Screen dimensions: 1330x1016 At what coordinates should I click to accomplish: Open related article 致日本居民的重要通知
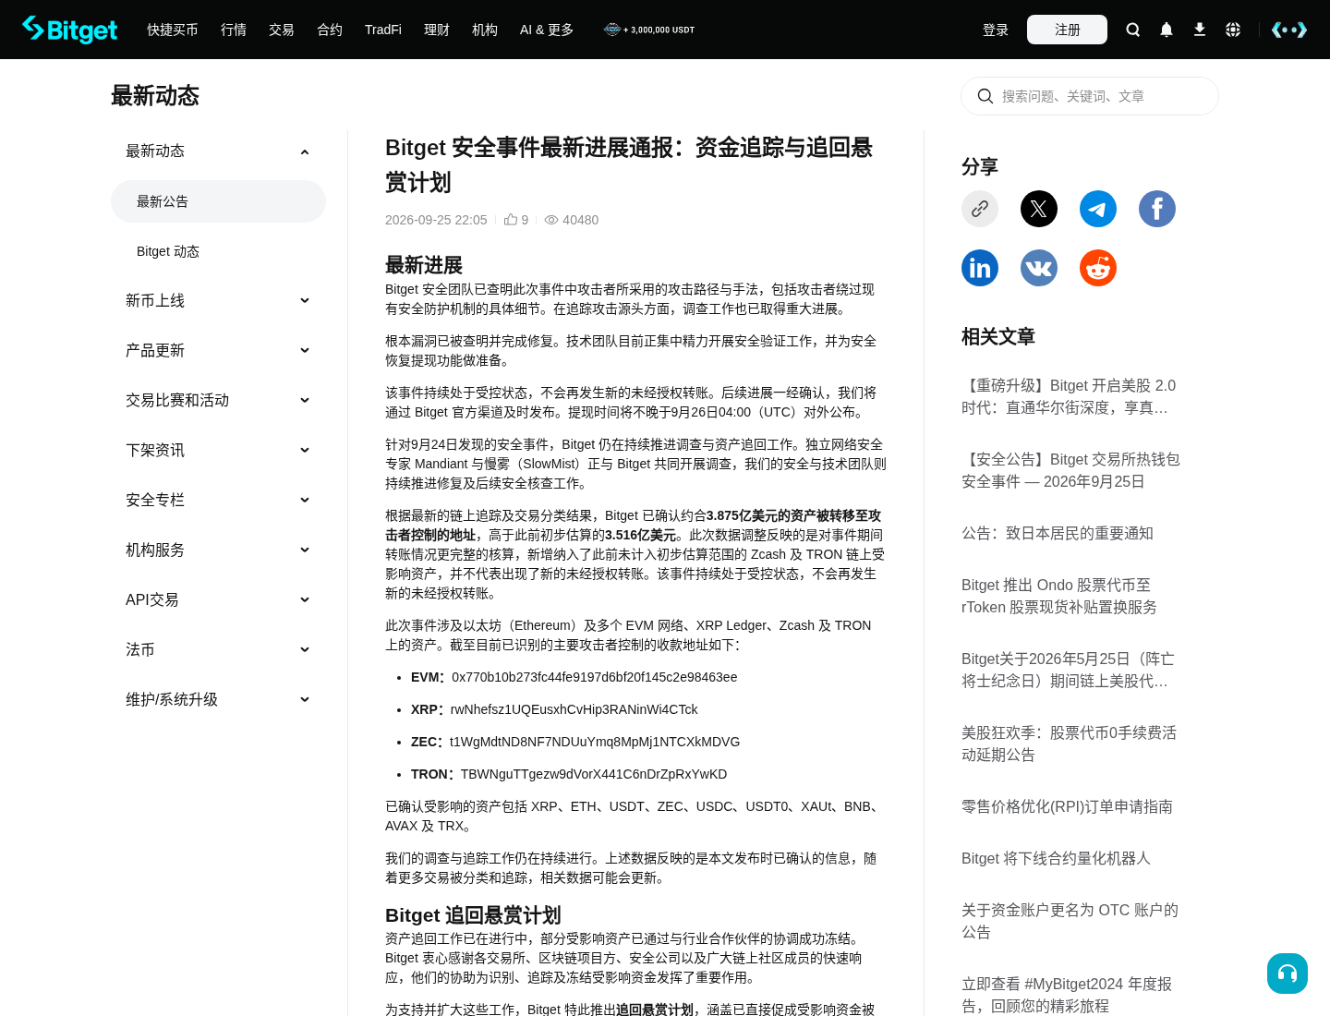coord(1058,533)
